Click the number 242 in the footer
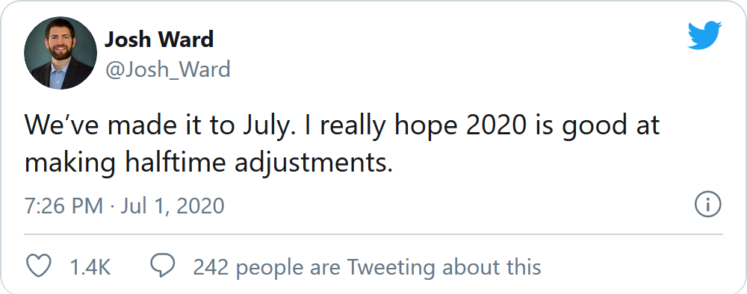This screenshot has height=294, width=747. 211,267
